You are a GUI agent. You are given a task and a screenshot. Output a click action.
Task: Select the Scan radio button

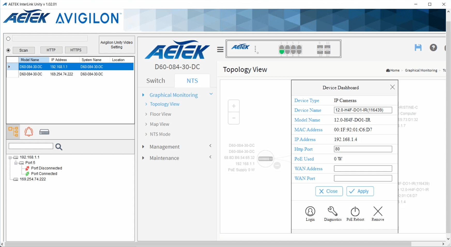(x=8, y=50)
